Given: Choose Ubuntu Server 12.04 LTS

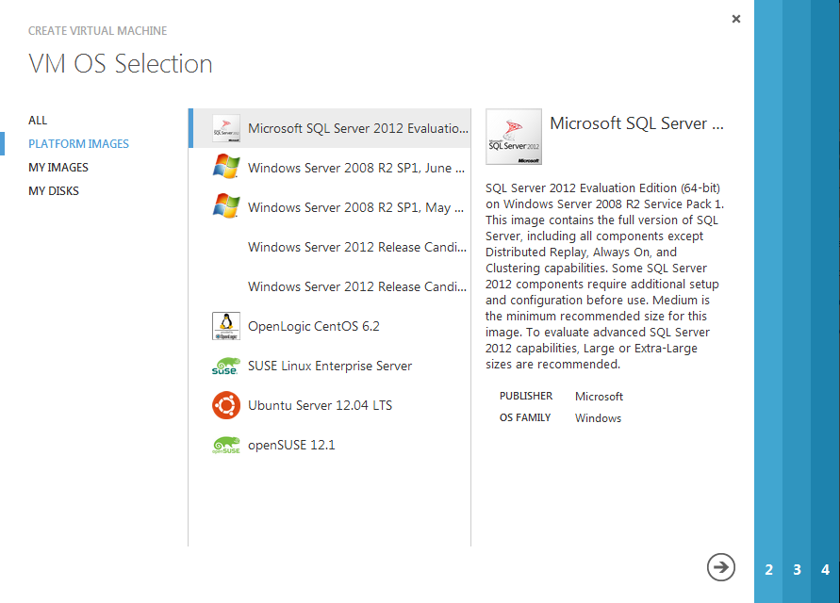Looking at the screenshot, I should (x=330, y=405).
